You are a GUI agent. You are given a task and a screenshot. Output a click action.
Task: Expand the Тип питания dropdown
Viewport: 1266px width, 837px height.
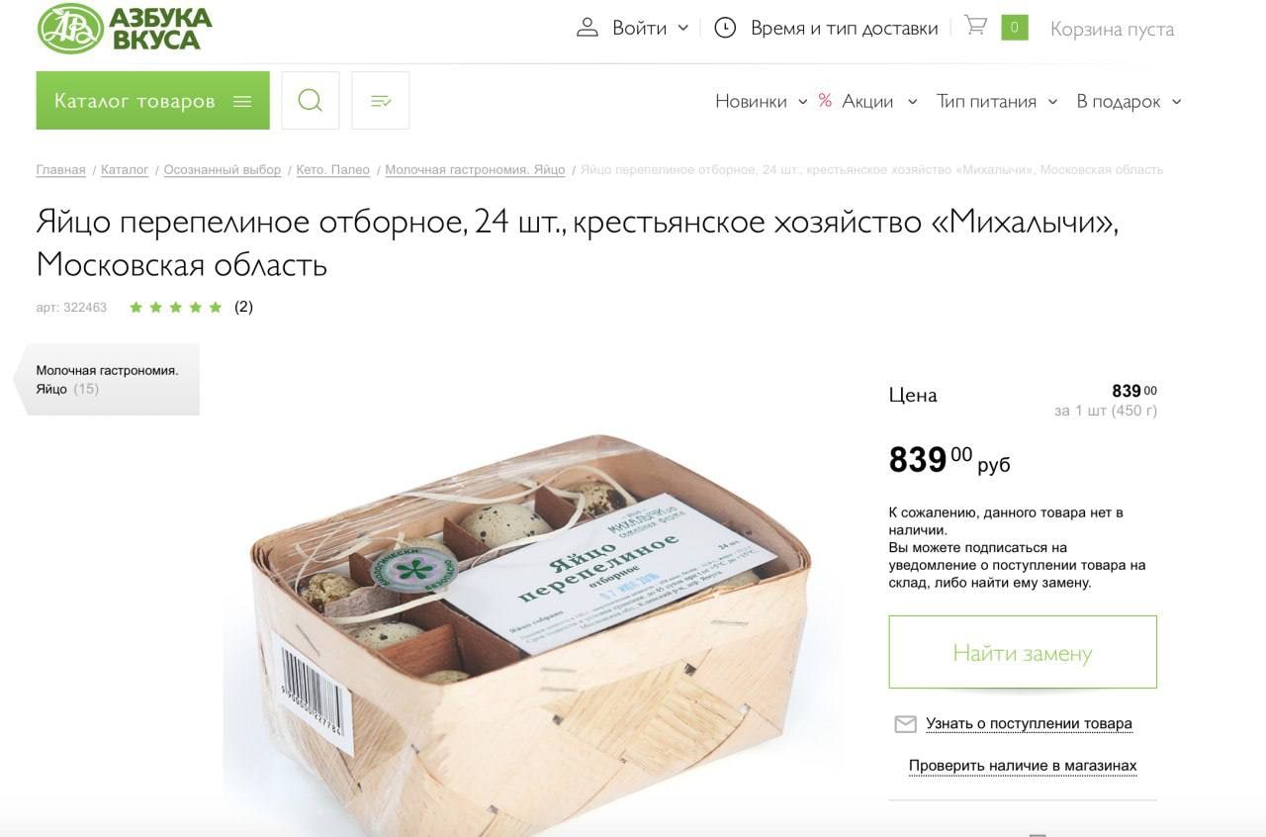1052,102
